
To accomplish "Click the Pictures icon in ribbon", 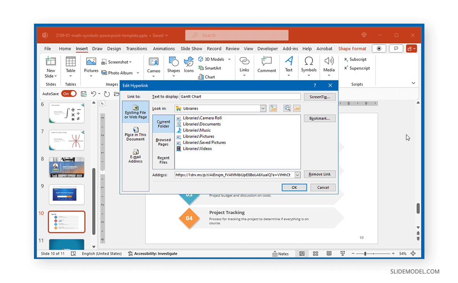I will [x=91, y=62].
